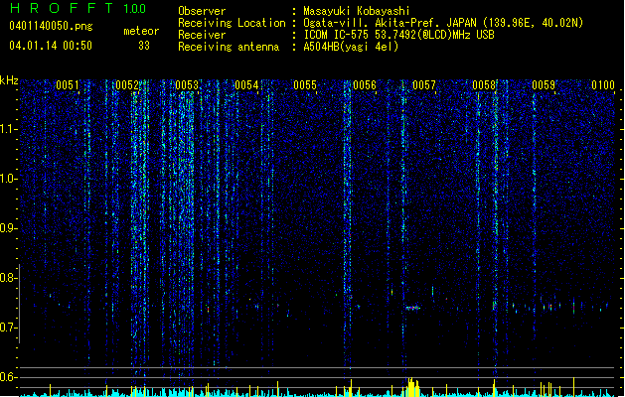Click the 0058 time marker
Viewport: 625px width, 397px height.
pos(484,85)
